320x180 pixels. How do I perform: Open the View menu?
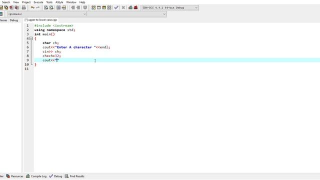(x=16, y=2)
